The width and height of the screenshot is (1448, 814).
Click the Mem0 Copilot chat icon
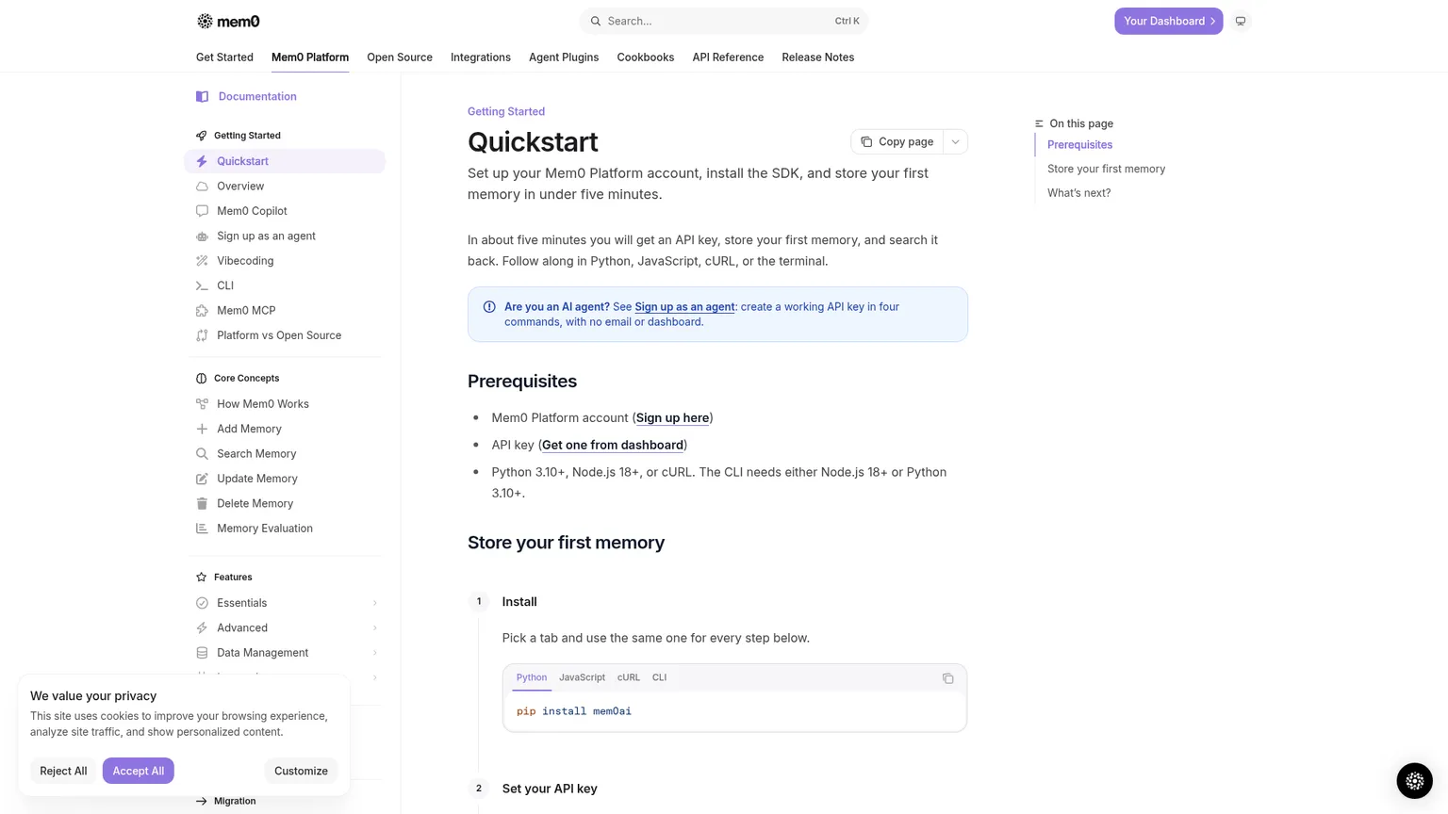tap(202, 211)
